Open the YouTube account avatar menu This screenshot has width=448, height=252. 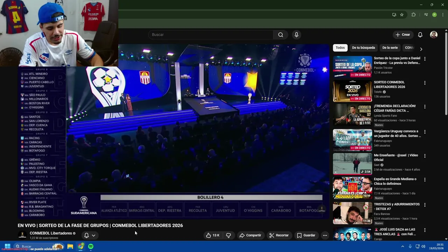tap(434, 35)
